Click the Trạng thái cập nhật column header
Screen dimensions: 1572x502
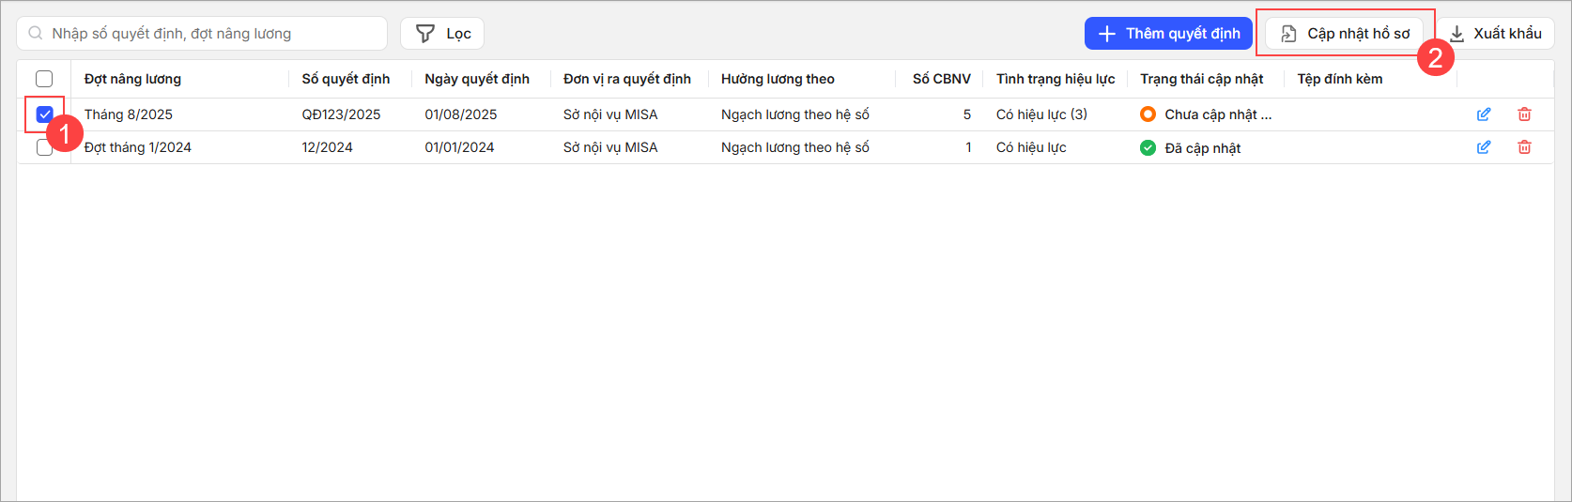click(1201, 79)
